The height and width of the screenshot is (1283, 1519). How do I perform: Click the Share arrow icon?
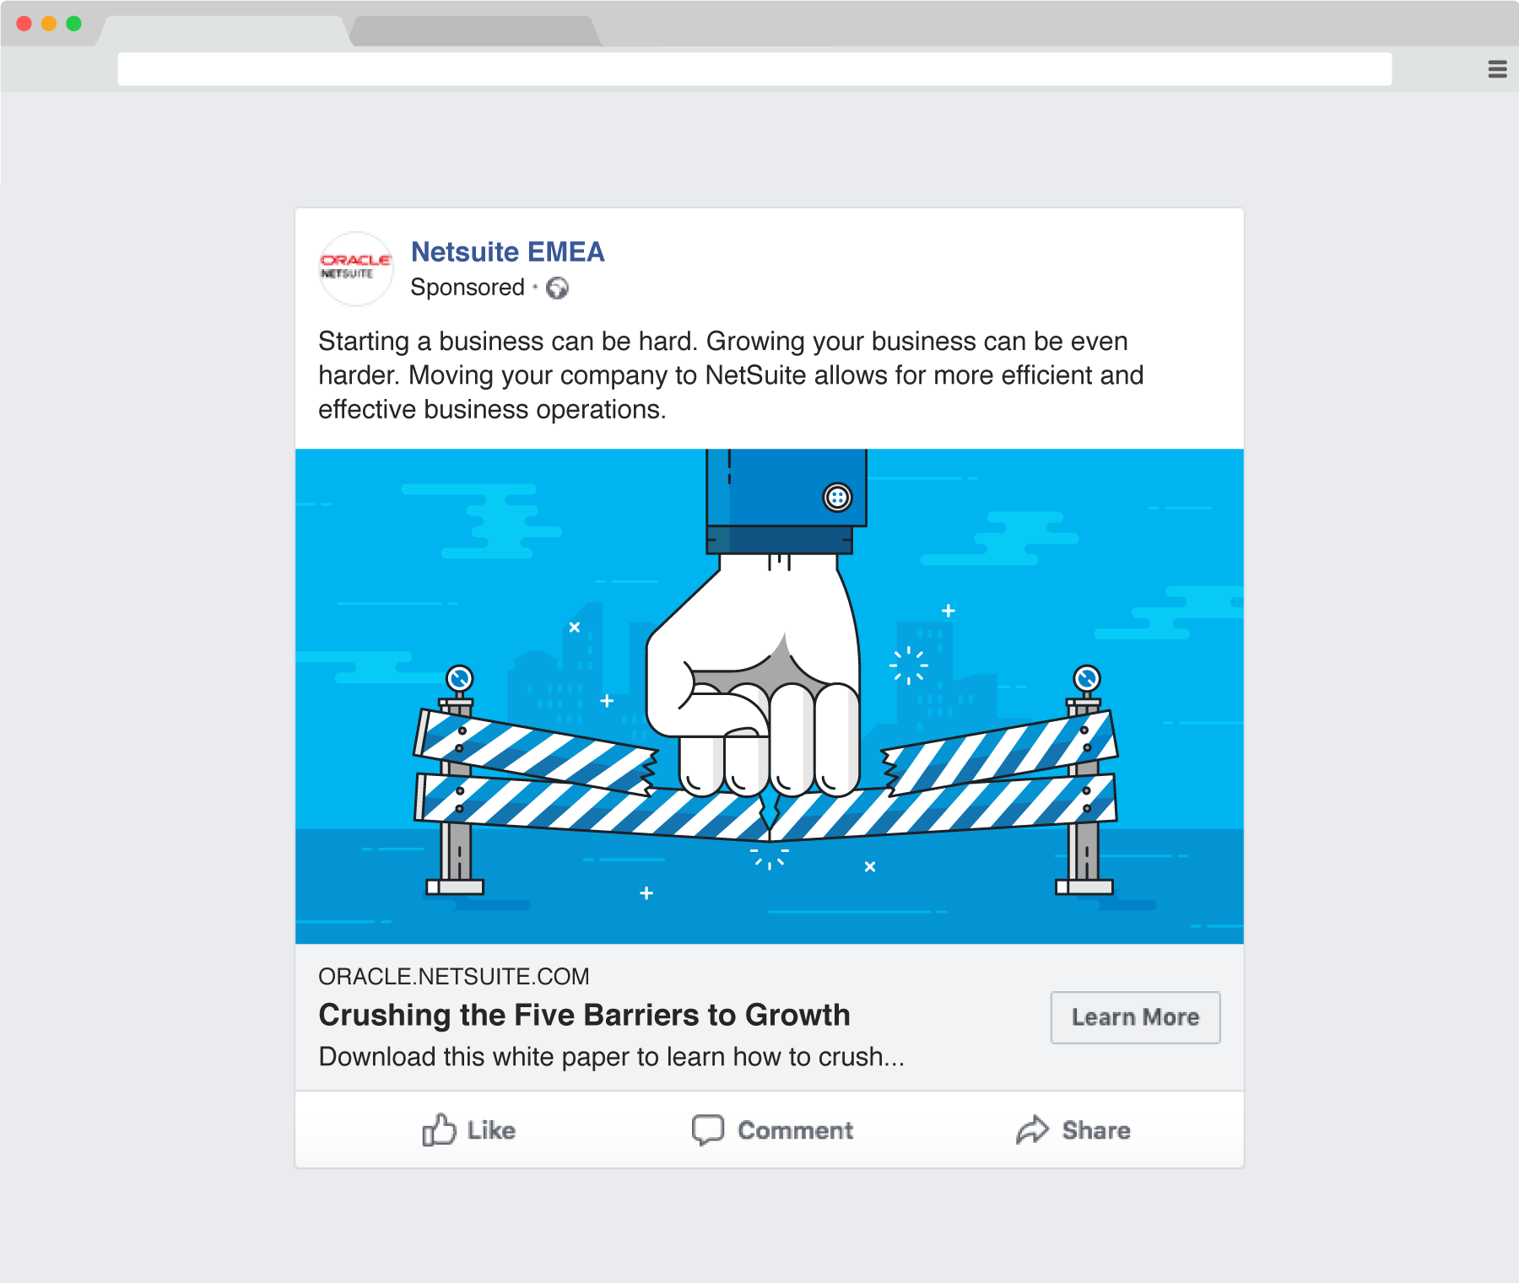[1032, 1129]
